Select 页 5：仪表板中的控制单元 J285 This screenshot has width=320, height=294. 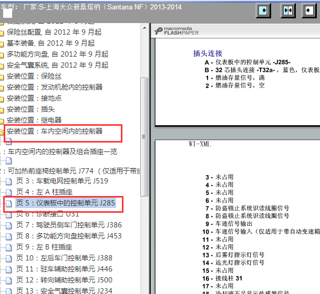(x=66, y=203)
